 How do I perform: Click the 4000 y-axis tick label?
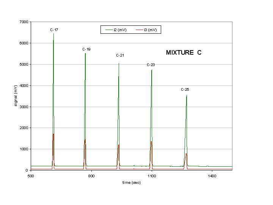coord(24,85)
